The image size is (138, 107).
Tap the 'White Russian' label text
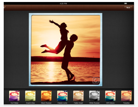tap(94, 103)
